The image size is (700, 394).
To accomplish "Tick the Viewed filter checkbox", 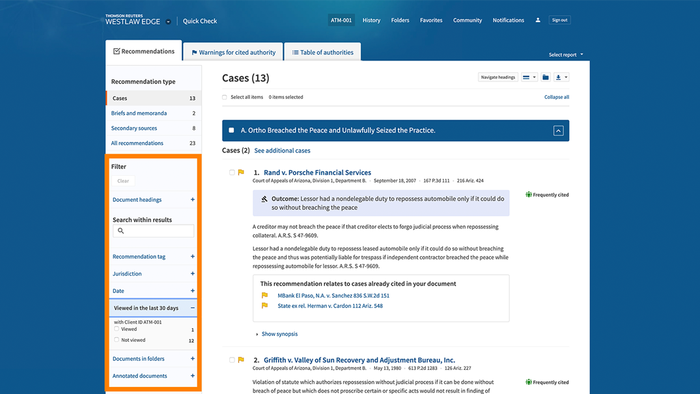I will 117,329.
